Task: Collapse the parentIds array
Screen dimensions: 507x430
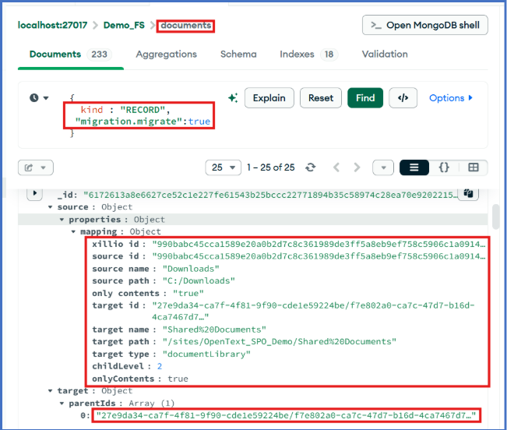Action: (62, 404)
